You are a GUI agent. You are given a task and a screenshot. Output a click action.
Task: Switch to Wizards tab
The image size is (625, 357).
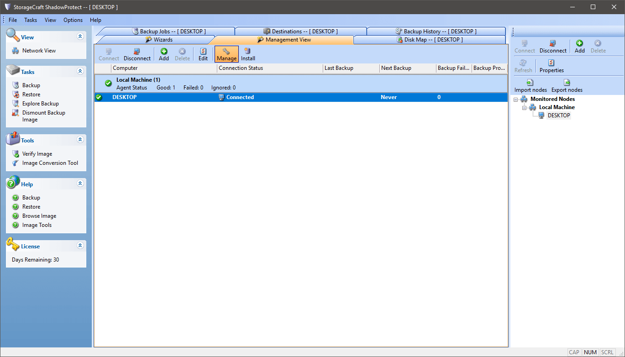click(159, 40)
